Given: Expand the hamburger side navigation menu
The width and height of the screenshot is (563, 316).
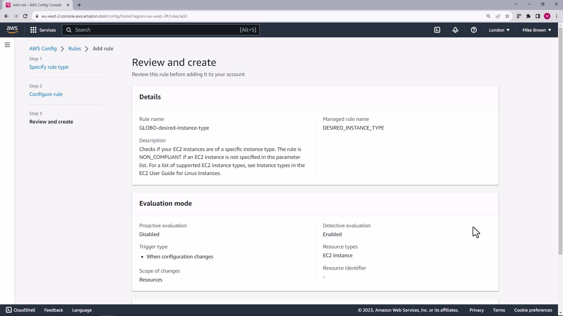Looking at the screenshot, I should (x=7, y=45).
